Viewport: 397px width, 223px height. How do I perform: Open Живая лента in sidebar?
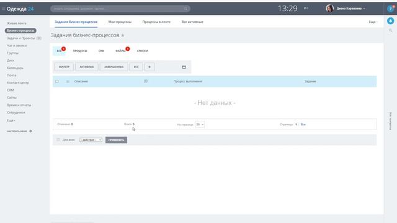click(17, 24)
